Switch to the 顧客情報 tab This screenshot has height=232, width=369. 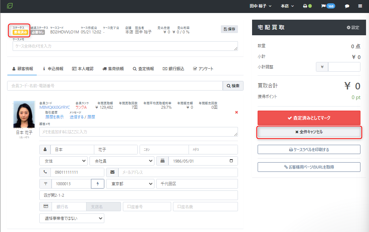[23, 69]
